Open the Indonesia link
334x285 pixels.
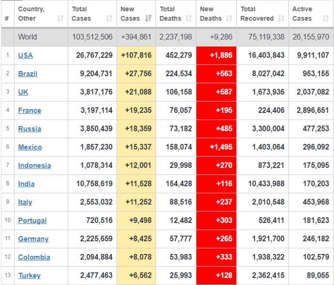(x=34, y=166)
